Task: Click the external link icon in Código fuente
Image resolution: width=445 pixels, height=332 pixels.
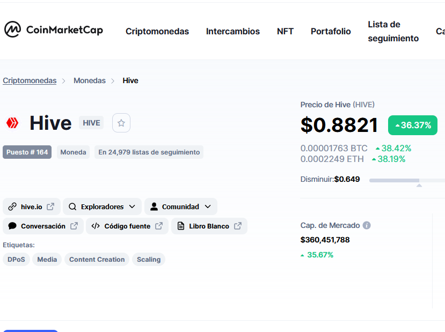Action: (159, 226)
